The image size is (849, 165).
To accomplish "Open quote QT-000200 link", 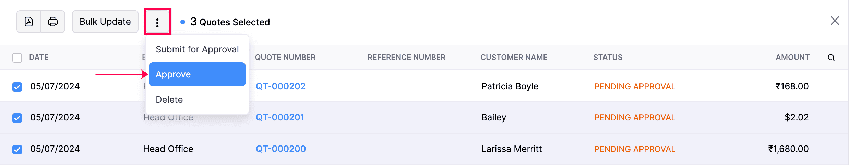I will (280, 149).
